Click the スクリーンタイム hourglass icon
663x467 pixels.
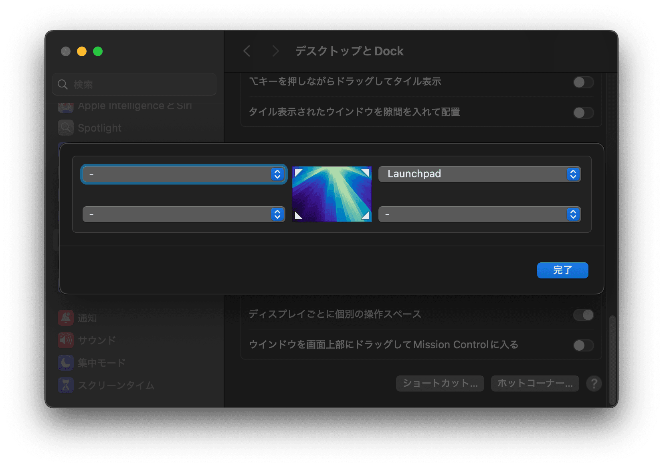(x=66, y=385)
